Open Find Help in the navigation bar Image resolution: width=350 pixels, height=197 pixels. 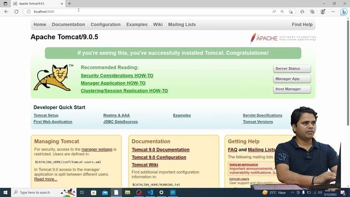(302, 25)
